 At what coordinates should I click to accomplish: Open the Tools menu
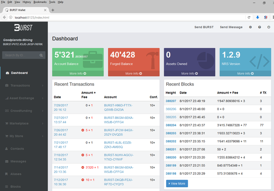pos(52,2)
